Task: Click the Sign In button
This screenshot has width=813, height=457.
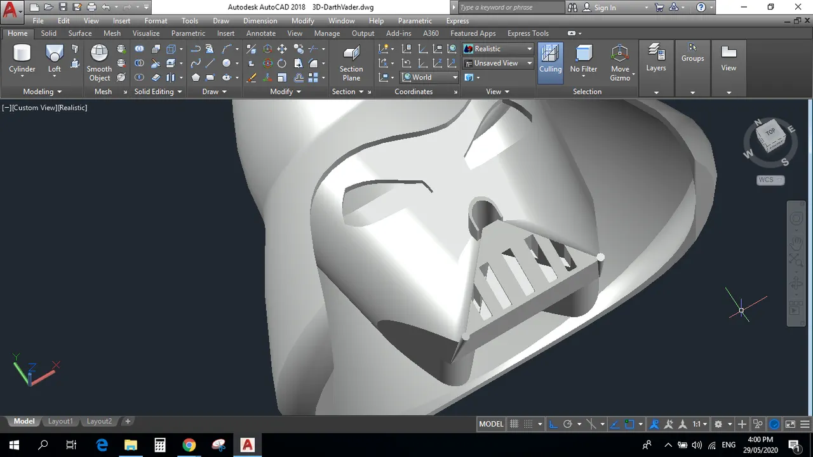Action: click(605, 8)
